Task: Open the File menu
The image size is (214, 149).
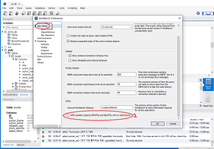Action: point(4,8)
